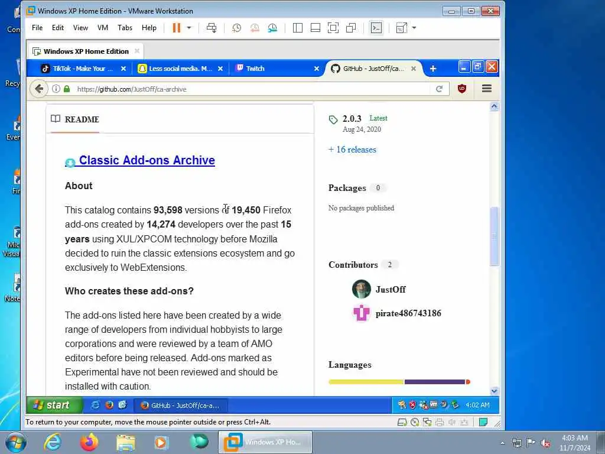Screen dimensions: 605x454
Task: Click the green padlock security icon
Action: pos(67,89)
